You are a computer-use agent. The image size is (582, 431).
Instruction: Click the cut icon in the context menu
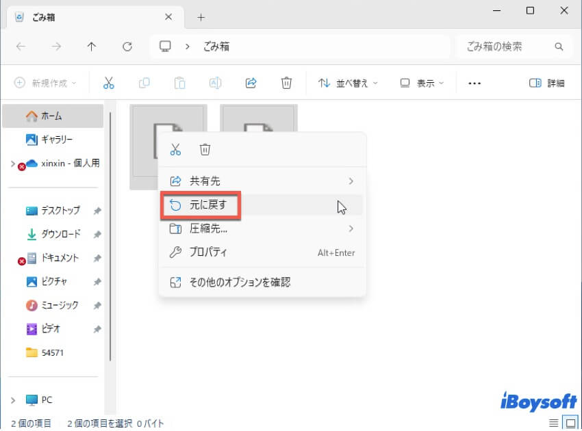175,149
